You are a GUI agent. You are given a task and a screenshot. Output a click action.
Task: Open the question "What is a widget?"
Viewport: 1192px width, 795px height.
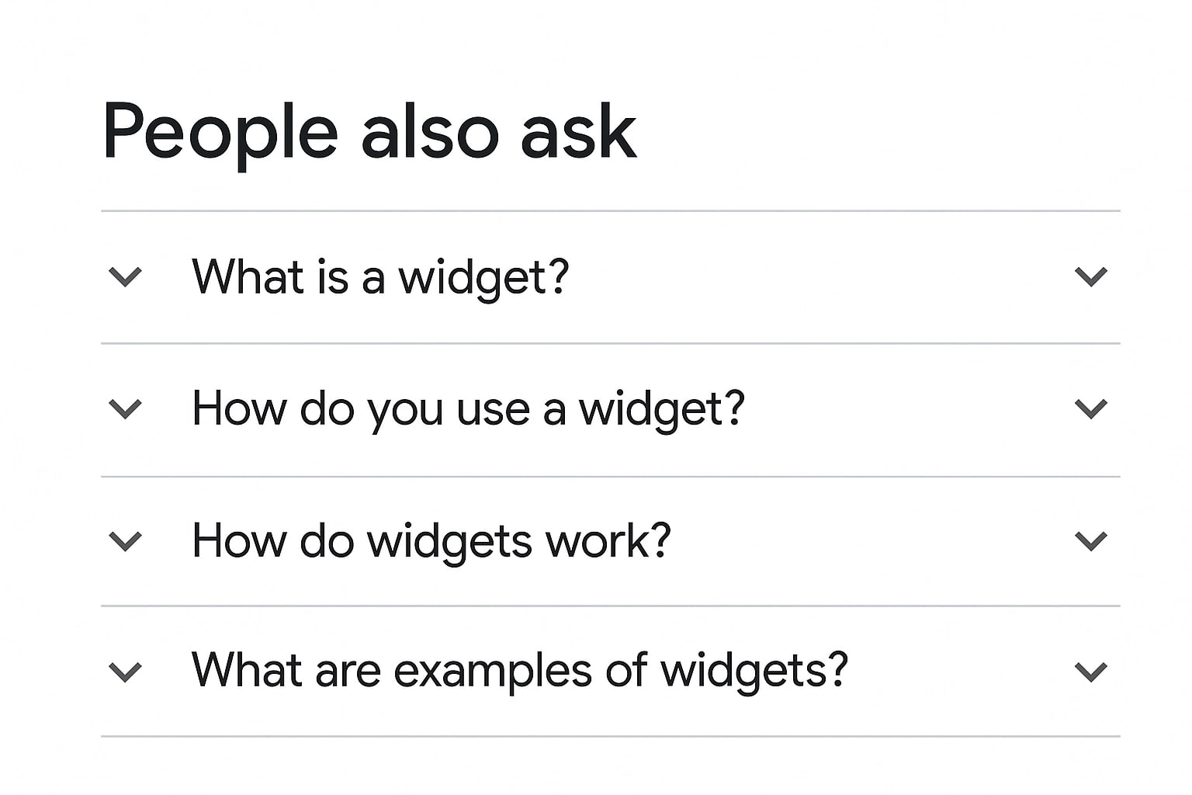tap(380, 277)
